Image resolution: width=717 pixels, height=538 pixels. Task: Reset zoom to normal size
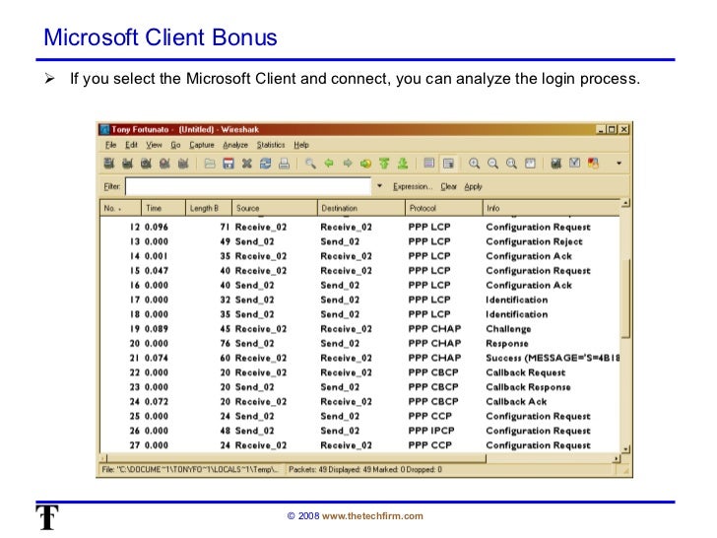(x=511, y=164)
